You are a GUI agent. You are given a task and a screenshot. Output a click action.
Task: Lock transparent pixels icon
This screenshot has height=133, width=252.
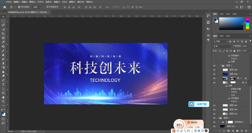(220, 51)
